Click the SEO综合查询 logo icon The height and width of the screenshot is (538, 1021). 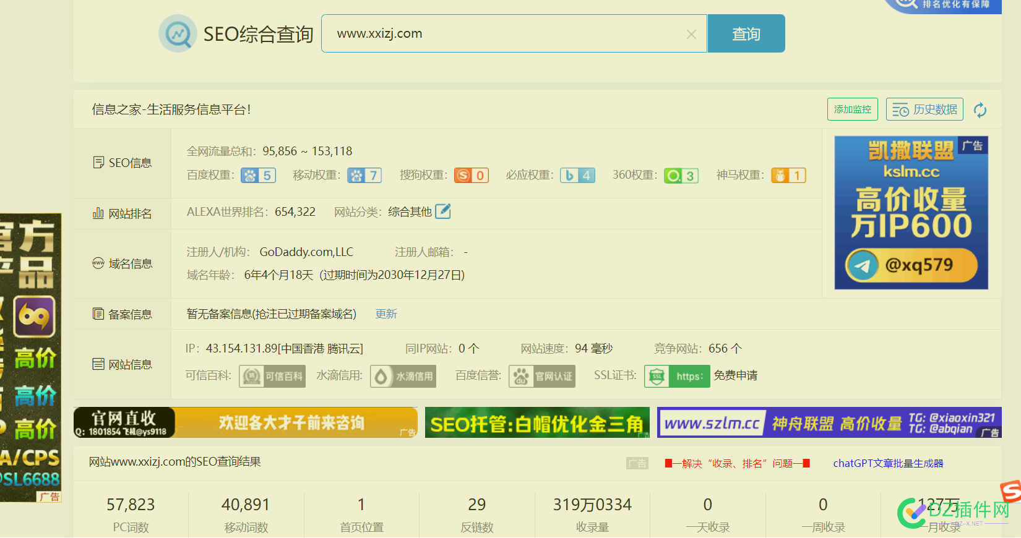(x=178, y=33)
